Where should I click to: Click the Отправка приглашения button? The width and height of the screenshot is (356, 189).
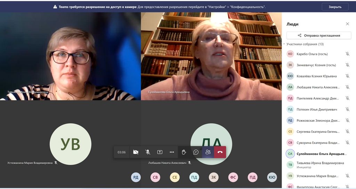coord(319,35)
